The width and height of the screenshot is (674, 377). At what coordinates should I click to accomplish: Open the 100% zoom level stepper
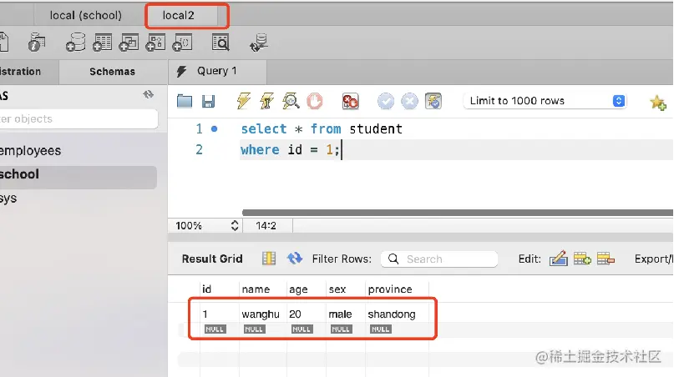(234, 225)
